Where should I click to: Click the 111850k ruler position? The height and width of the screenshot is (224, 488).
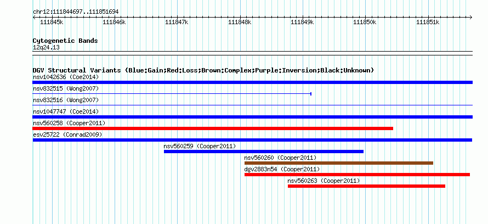coord(365,22)
